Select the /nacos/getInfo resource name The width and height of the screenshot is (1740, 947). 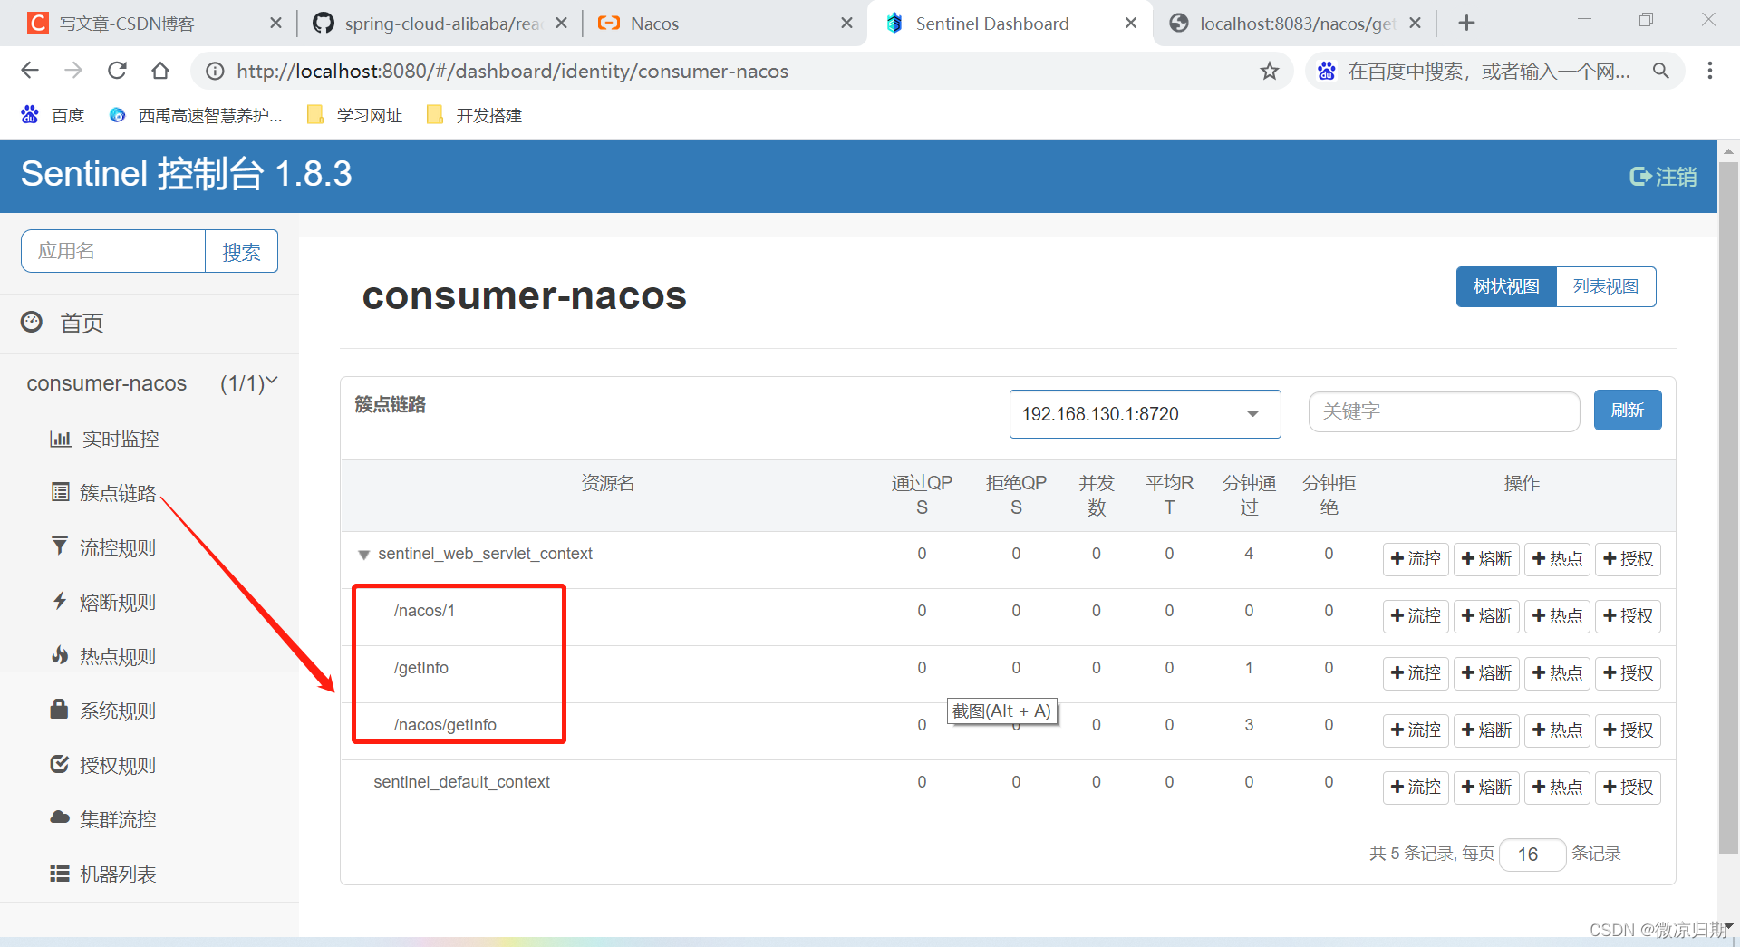[445, 725]
